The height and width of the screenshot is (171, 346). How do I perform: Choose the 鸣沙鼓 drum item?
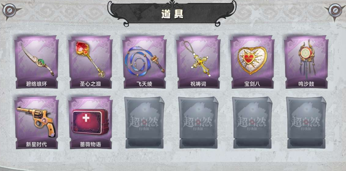[x=306, y=62]
